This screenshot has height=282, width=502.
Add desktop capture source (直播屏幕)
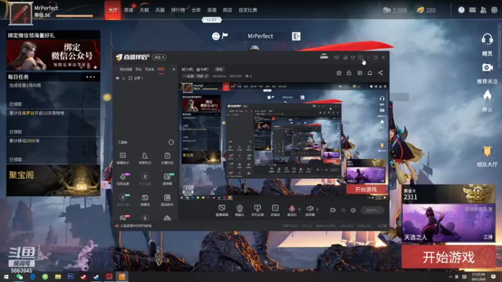point(222,211)
